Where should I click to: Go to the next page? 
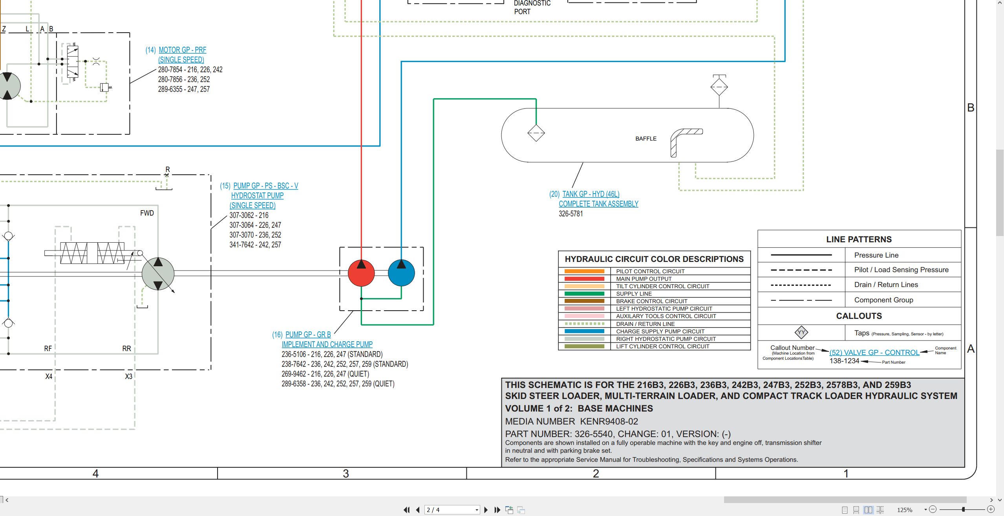[x=486, y=510]
